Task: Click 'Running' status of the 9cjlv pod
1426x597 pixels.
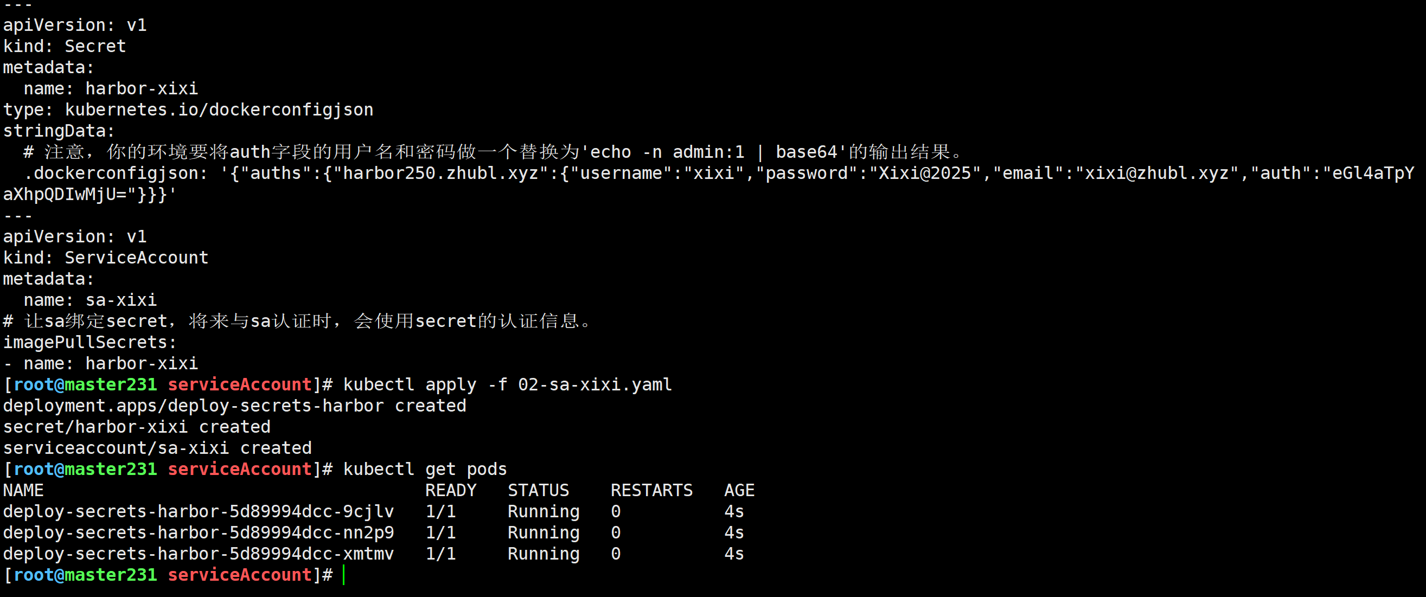Action: click(x=543, y=511)
